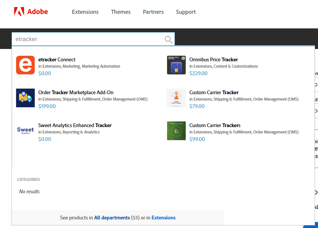The image size is (318, 228).
Task: Open the Support menu
Action: (186, 12)
